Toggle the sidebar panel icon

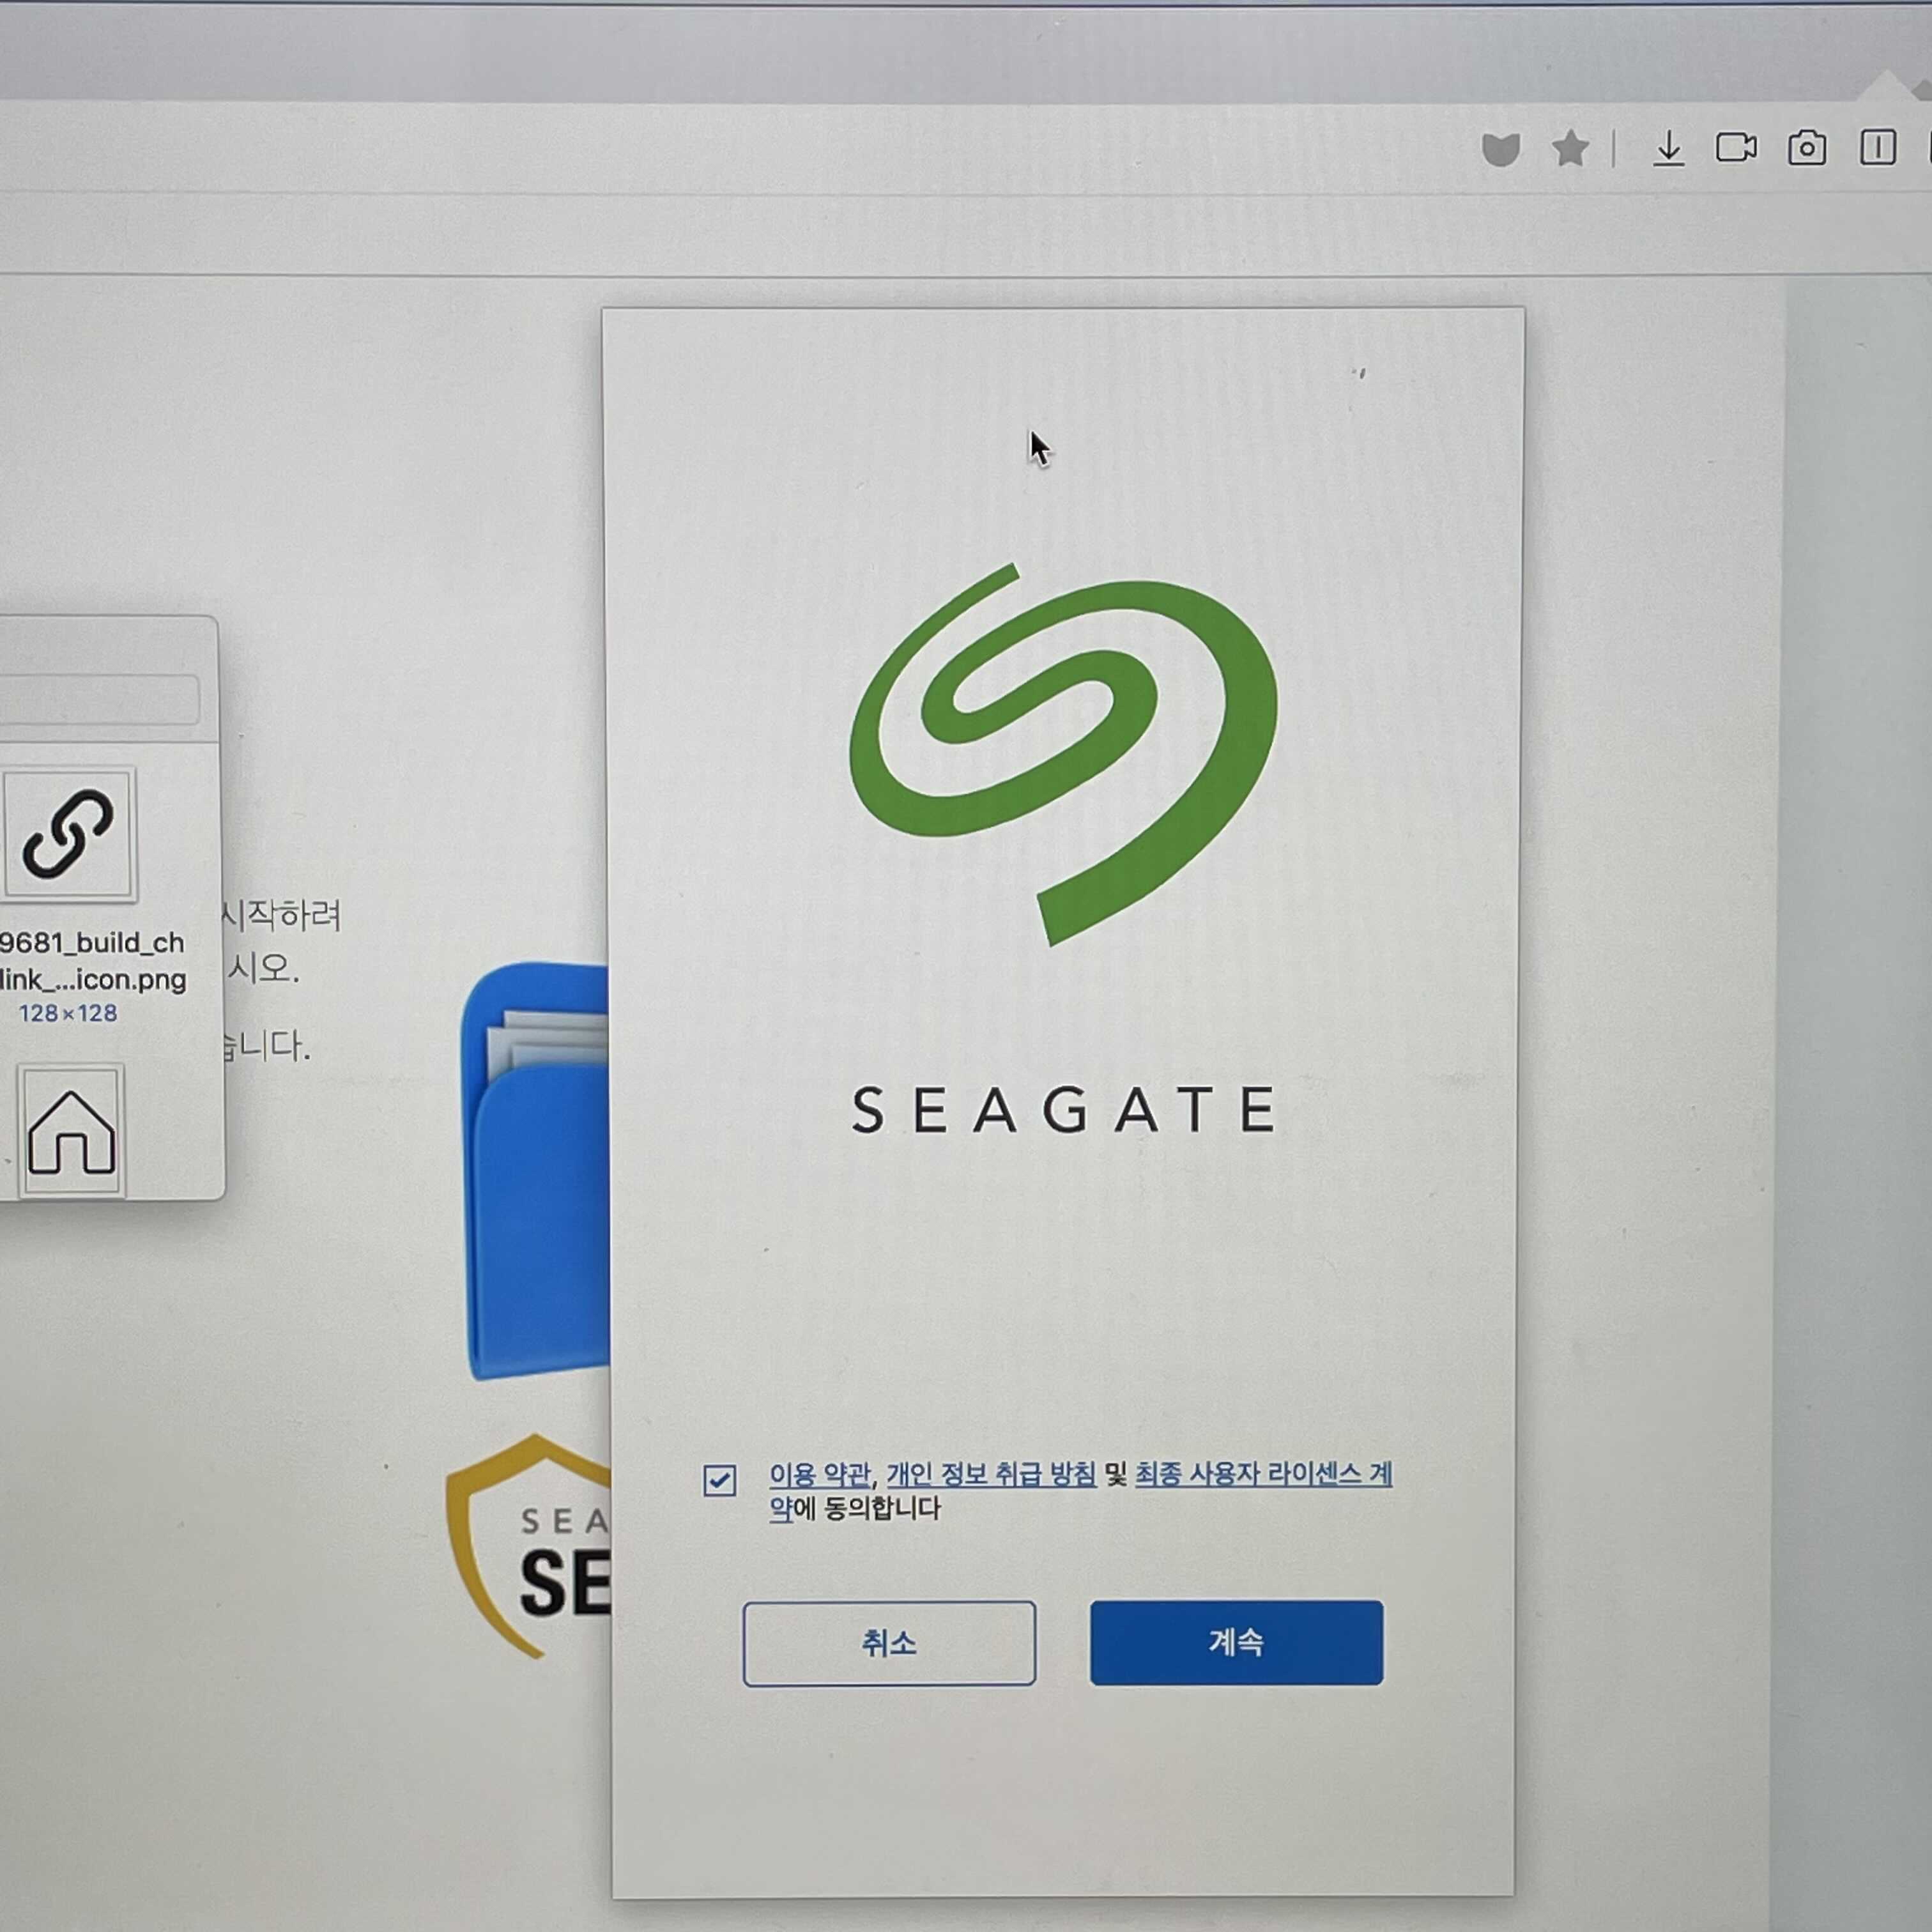tap(1877, 147)
